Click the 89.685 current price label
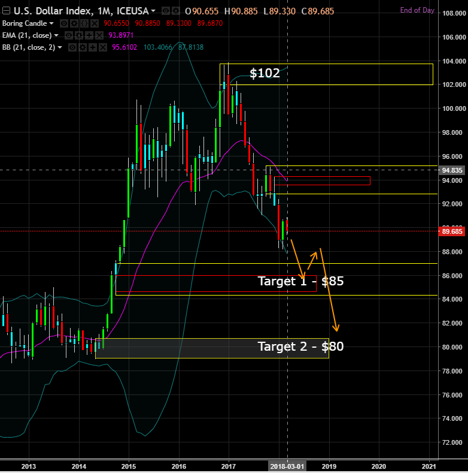Screen dimensions: 468x473 pyautogui.click(x=452, y=231)
